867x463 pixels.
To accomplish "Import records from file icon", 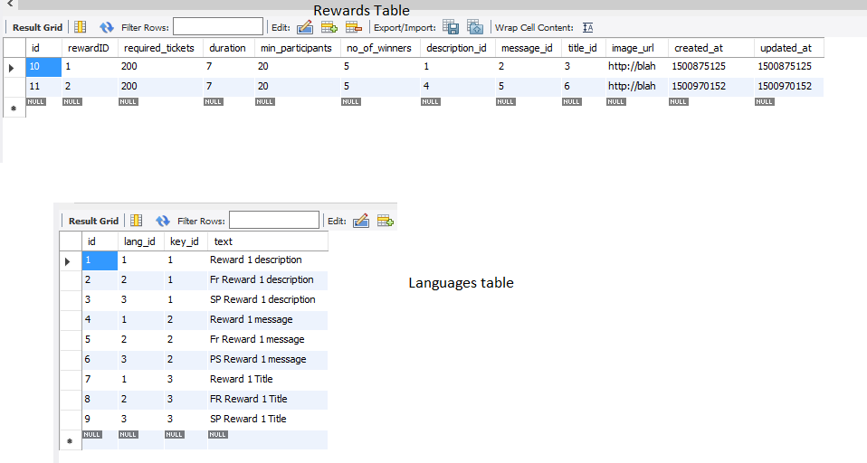I will coord(475,27).
